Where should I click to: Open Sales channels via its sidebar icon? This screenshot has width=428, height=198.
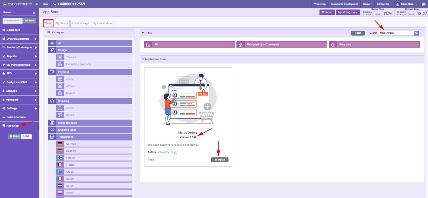pos(4,117)
